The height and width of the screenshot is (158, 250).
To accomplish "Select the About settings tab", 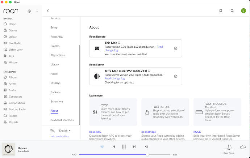I will (54, 111).
